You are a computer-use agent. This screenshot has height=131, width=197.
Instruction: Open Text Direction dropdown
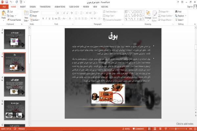(x=110, y=12)
